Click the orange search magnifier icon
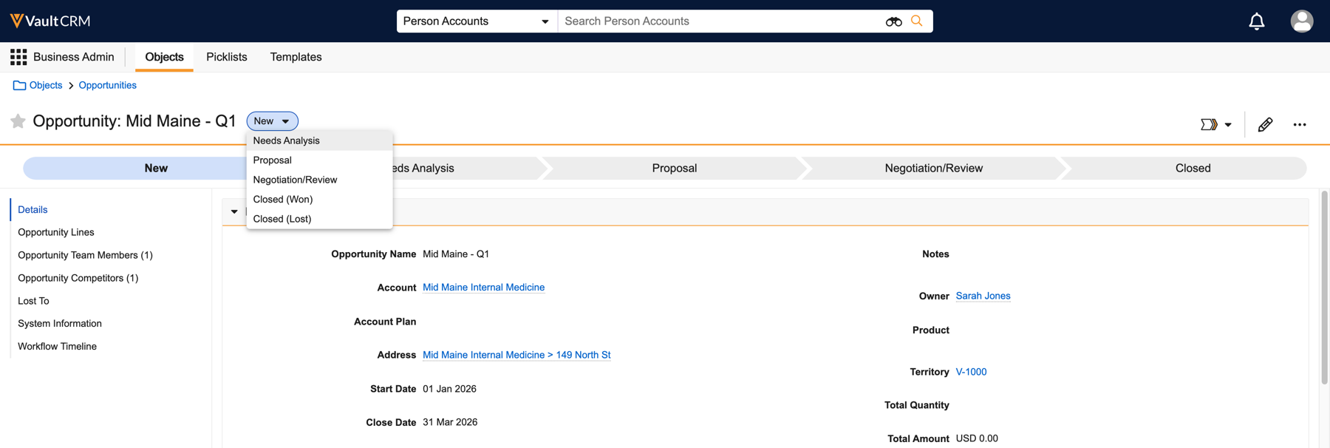Image resolution: width=1330 pixels, height=448 pixels. (917, 21)
